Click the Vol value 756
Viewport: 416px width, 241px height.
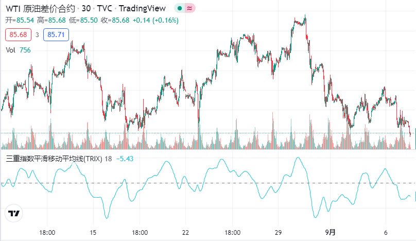click(25, 50)
